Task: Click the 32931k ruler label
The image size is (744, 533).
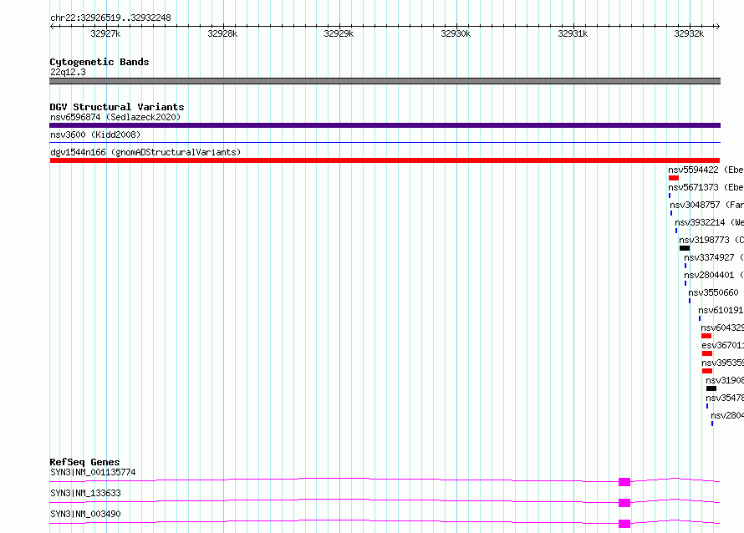Action: tap(573, 33)
